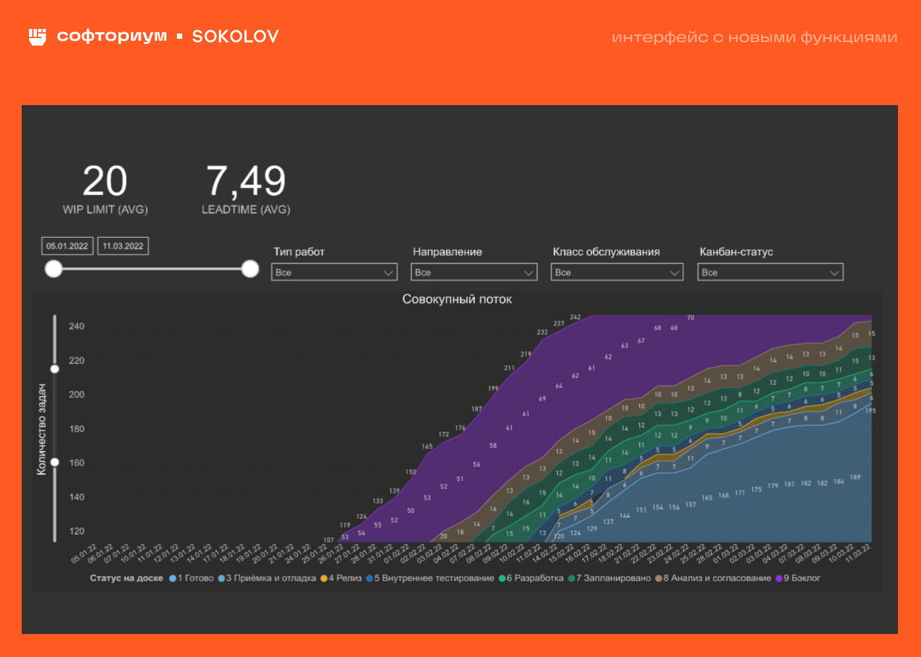Click the left handle of date slider
The height and width of the screenshot is (657, 921).
53,269
